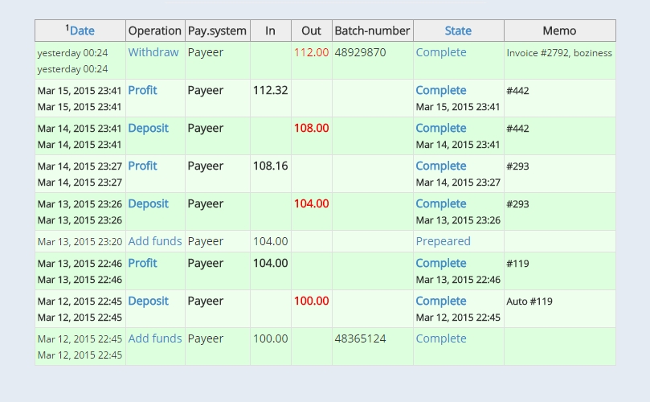
Task: Click Add funds from Mar 13 23:20
Action: pyautogui.click(x=155, y=241)
